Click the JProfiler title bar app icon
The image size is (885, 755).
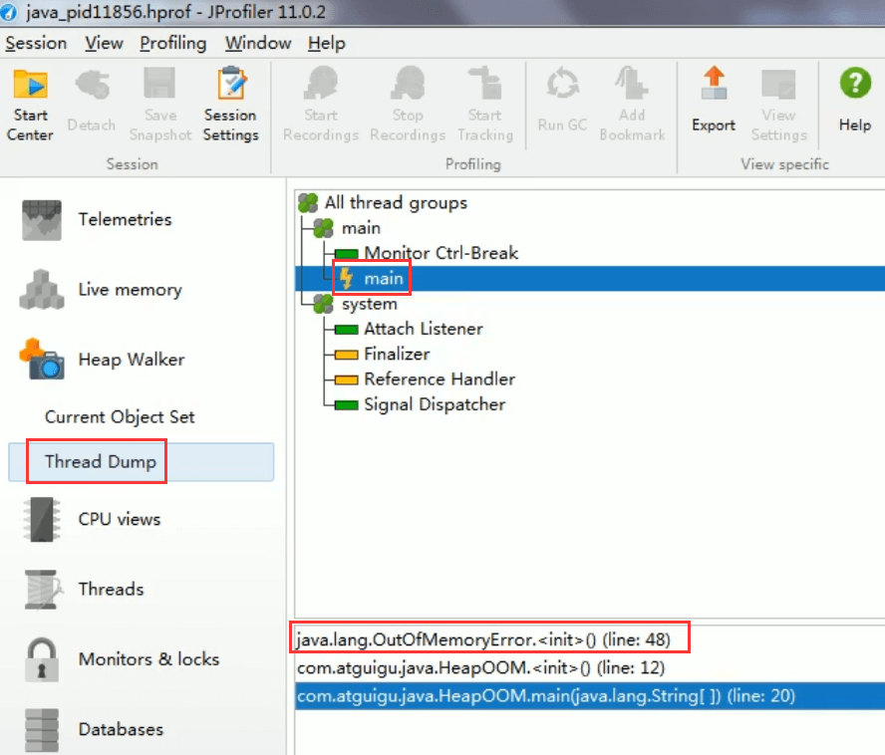point(8,12)
